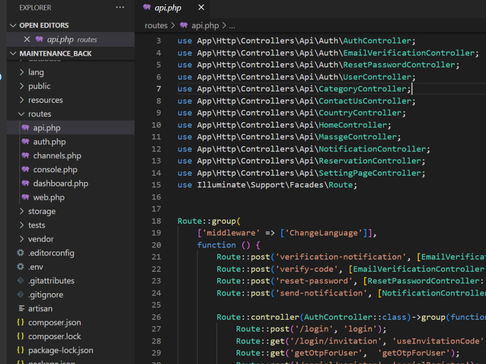Image resolution: width=486 pixels, height=364 pixels.
Task: Expand the lang folder
Action: click(x=21, y=72)
